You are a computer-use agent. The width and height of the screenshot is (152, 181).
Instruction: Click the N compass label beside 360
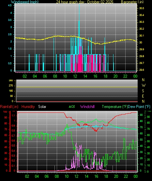tap(143, 80)
